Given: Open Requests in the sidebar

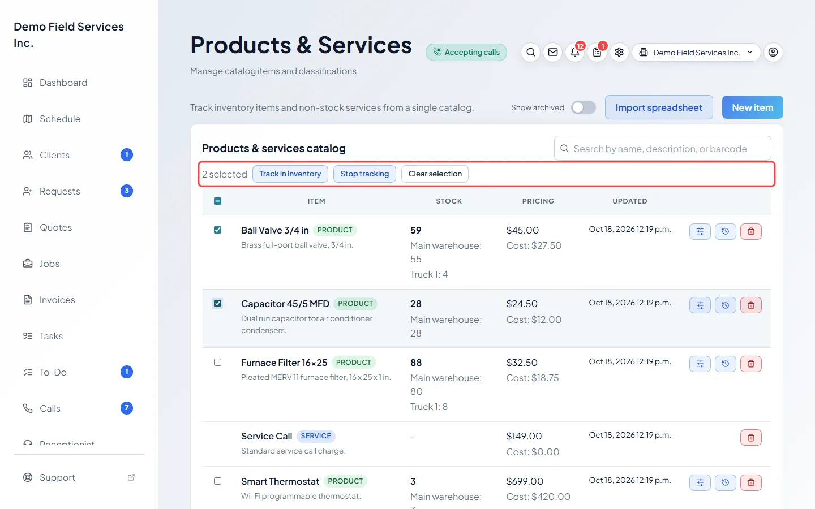Looking at the screenshot, I should point(79,191).
